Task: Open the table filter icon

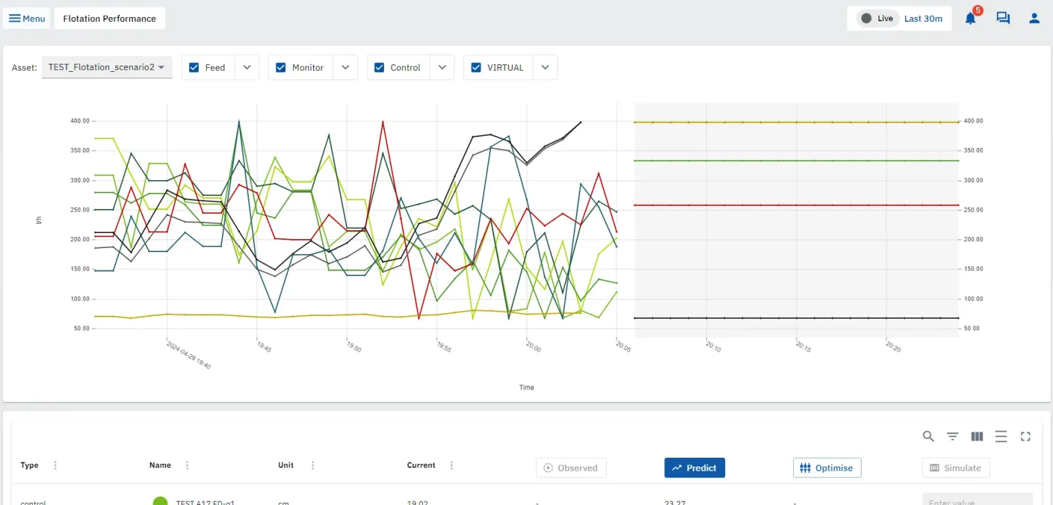Action: [x=952, y=436]
